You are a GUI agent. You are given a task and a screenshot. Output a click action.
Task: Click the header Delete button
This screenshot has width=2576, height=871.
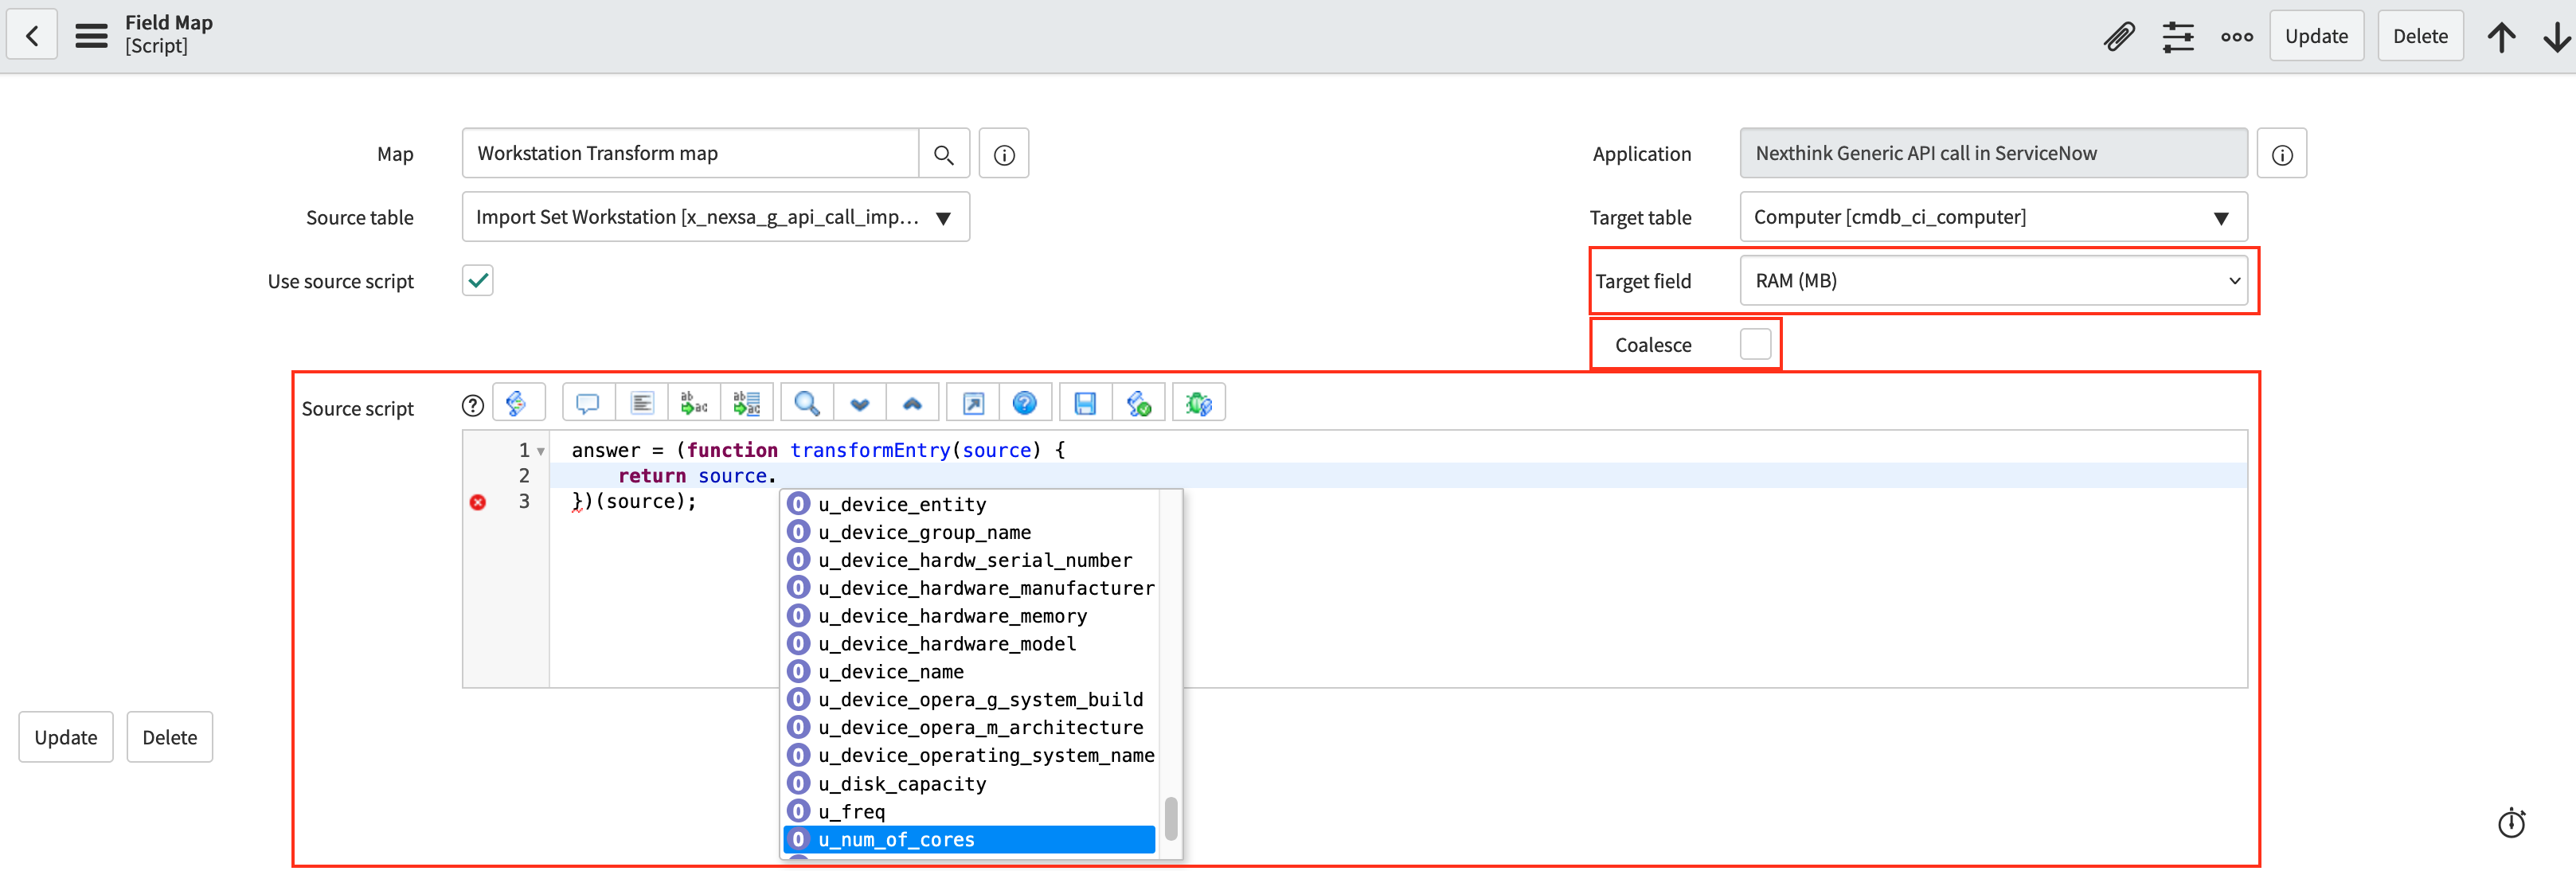(x=2420, y=36)
